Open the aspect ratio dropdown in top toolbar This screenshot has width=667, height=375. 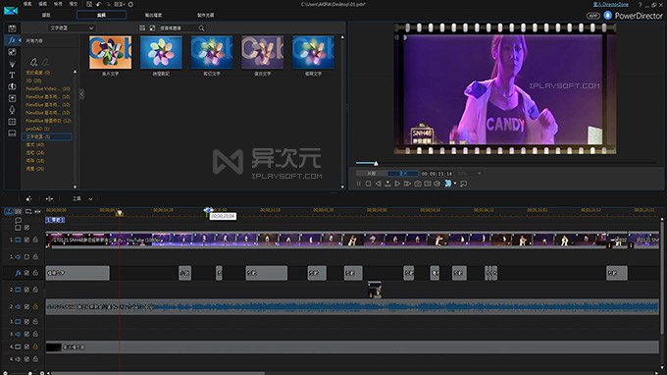pyautogui.click(x=119, y=4)
